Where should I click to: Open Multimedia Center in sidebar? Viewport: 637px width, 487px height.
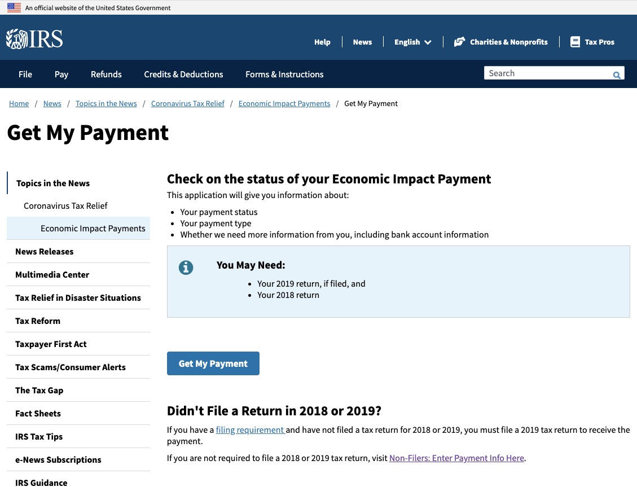[x=52, y=275]
